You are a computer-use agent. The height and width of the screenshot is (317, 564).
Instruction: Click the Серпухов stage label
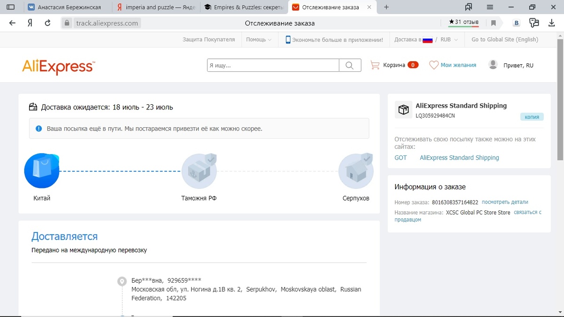356,198
